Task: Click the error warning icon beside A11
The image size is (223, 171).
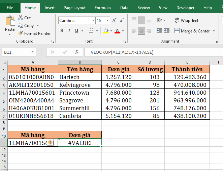Action: (50, 143)
